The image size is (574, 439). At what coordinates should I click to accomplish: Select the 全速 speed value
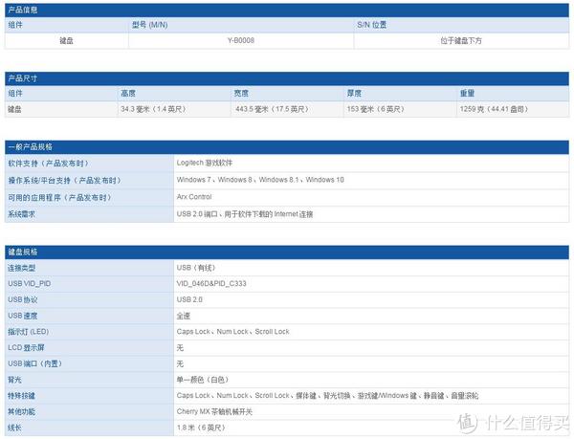pos(183,316)
